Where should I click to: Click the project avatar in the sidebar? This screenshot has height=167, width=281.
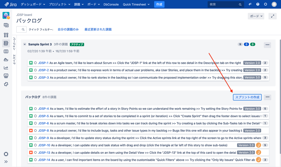click(x=6, y=16)
